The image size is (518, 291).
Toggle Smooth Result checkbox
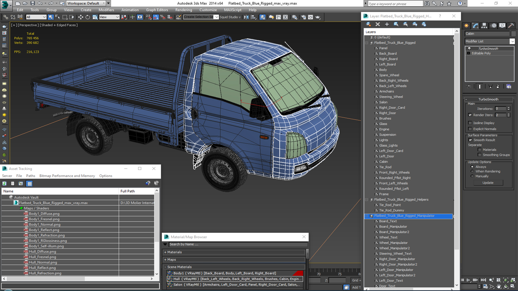pyautogui.click(x=470, y=140)
